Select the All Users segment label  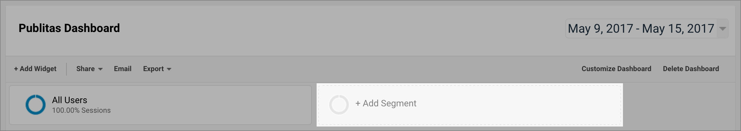coord(70,100)
